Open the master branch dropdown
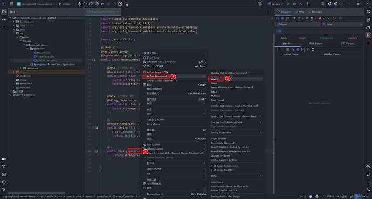 click(x=66, y=4)
